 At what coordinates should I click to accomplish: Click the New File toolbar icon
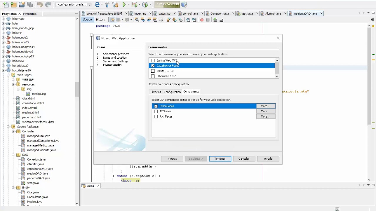point(6,4)
